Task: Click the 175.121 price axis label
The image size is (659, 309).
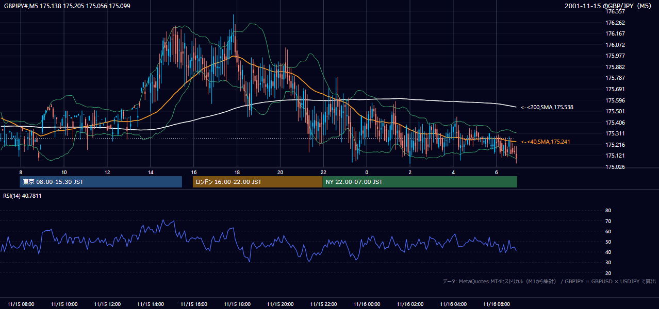Action: [615, 156]
